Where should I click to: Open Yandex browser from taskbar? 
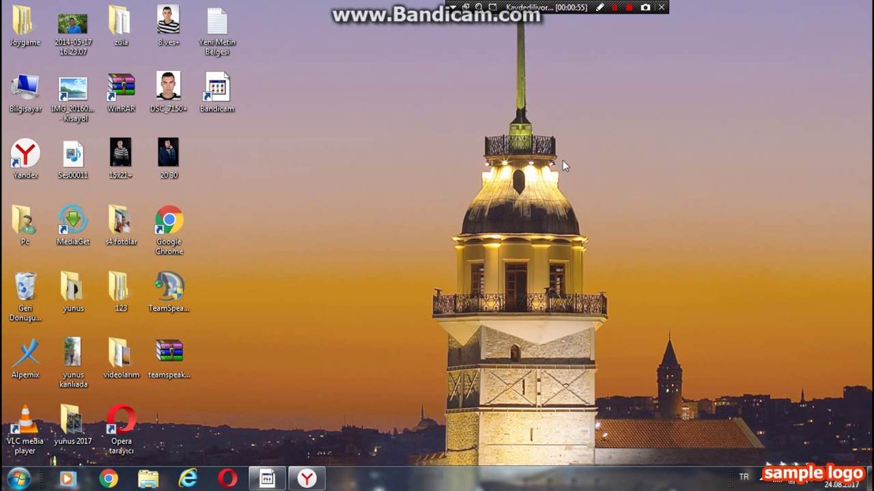[x=307, y=479]
